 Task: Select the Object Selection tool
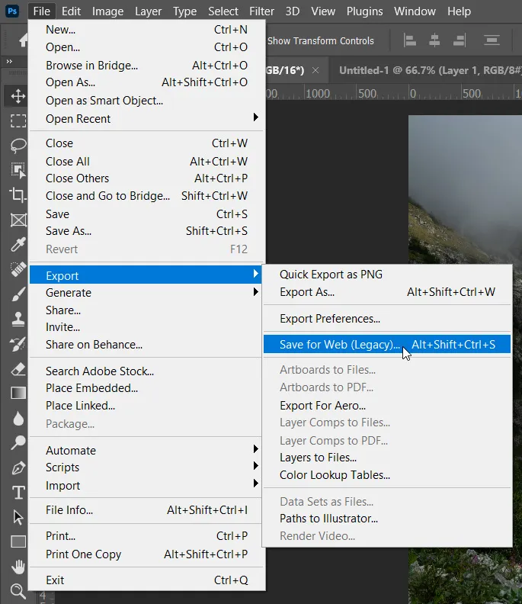click(18, 170)
